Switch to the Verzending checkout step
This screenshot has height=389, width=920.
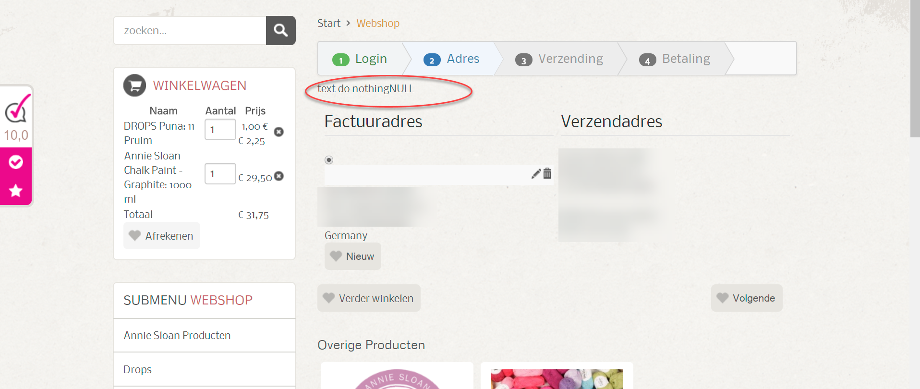click(x=559, y=59)
